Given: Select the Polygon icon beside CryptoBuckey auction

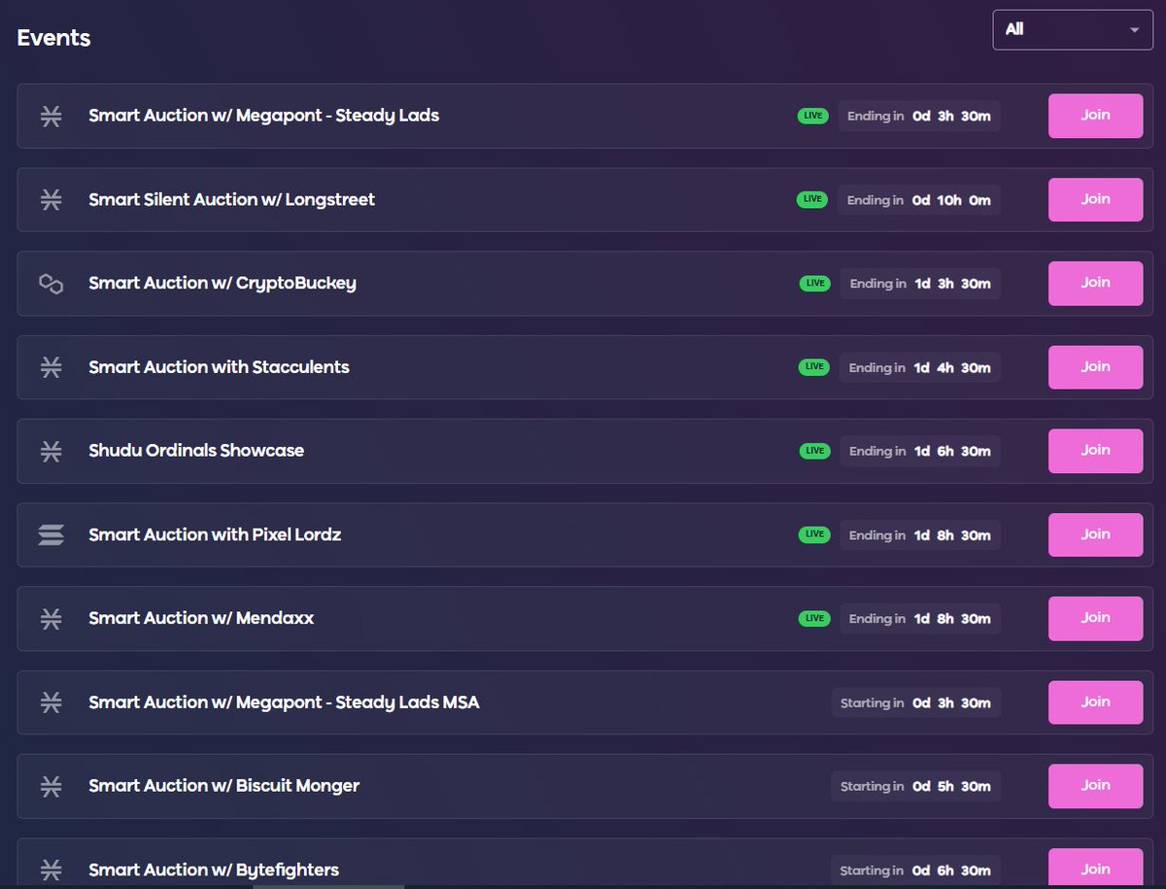Looking at the screenshot, I should (x=50, y=283).
